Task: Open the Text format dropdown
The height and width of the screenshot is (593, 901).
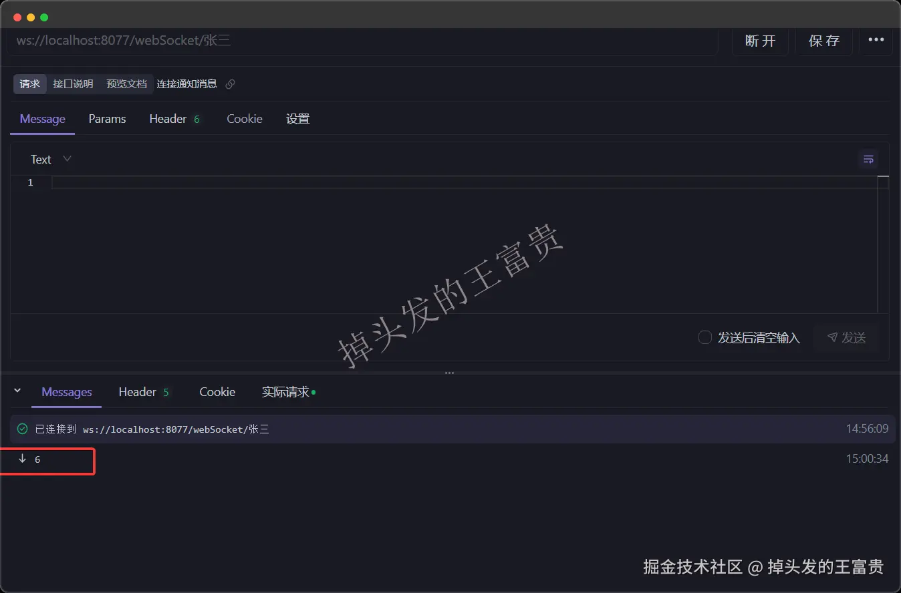Action: click(x=51, y=159)
